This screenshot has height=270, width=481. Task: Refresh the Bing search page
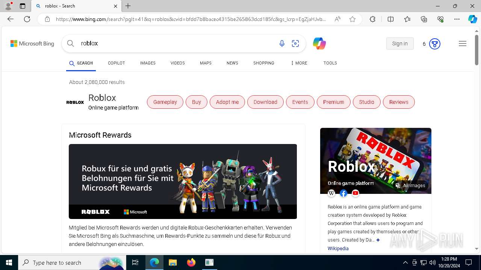click(27, 19)
